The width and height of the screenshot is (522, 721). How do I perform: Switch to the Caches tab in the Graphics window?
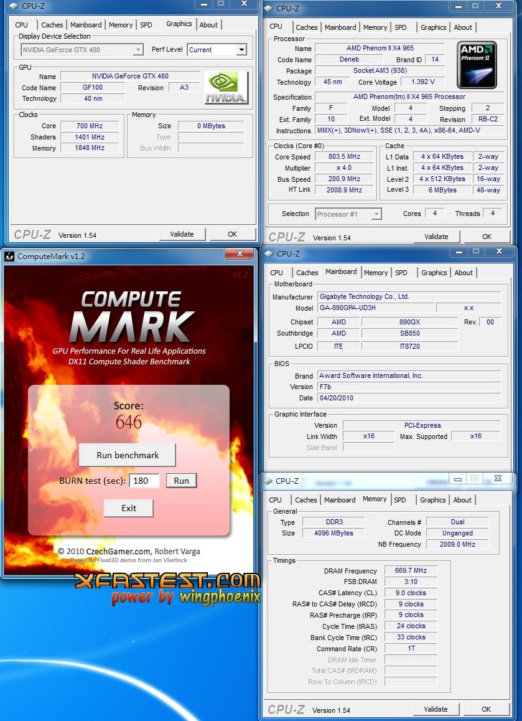click(52, 25)
